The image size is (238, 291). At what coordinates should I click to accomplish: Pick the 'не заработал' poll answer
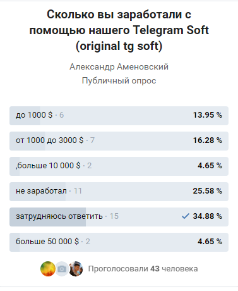119,192
